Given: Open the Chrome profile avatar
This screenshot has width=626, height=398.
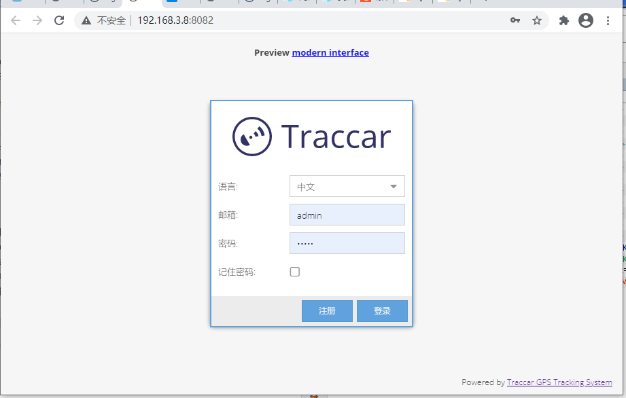Looking at the screenshot, I should (x=585, y=20).
